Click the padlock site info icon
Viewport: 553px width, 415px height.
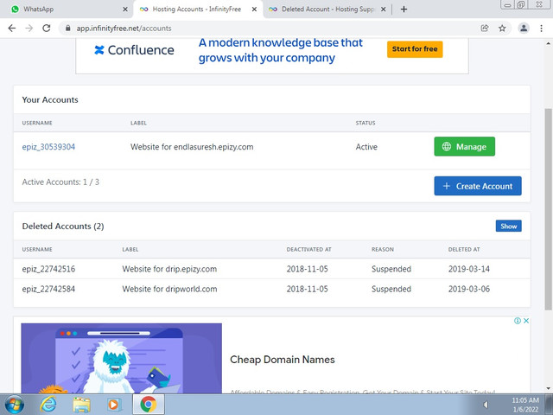click(68, 29)
